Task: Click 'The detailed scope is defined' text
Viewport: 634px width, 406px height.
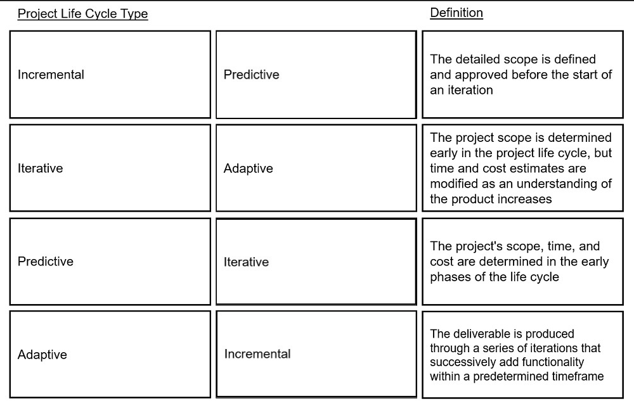Action: [513, 59]
